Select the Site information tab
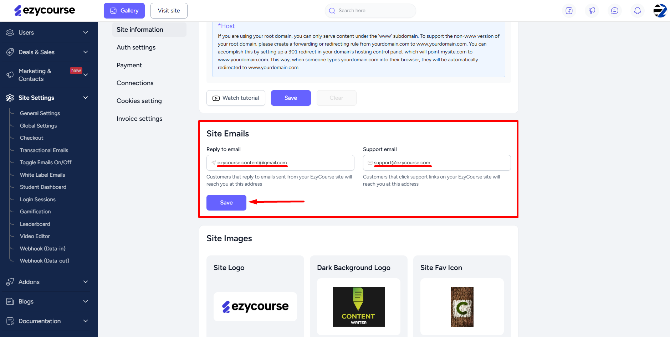Screen dimensions: 670x337 point(149,30)
